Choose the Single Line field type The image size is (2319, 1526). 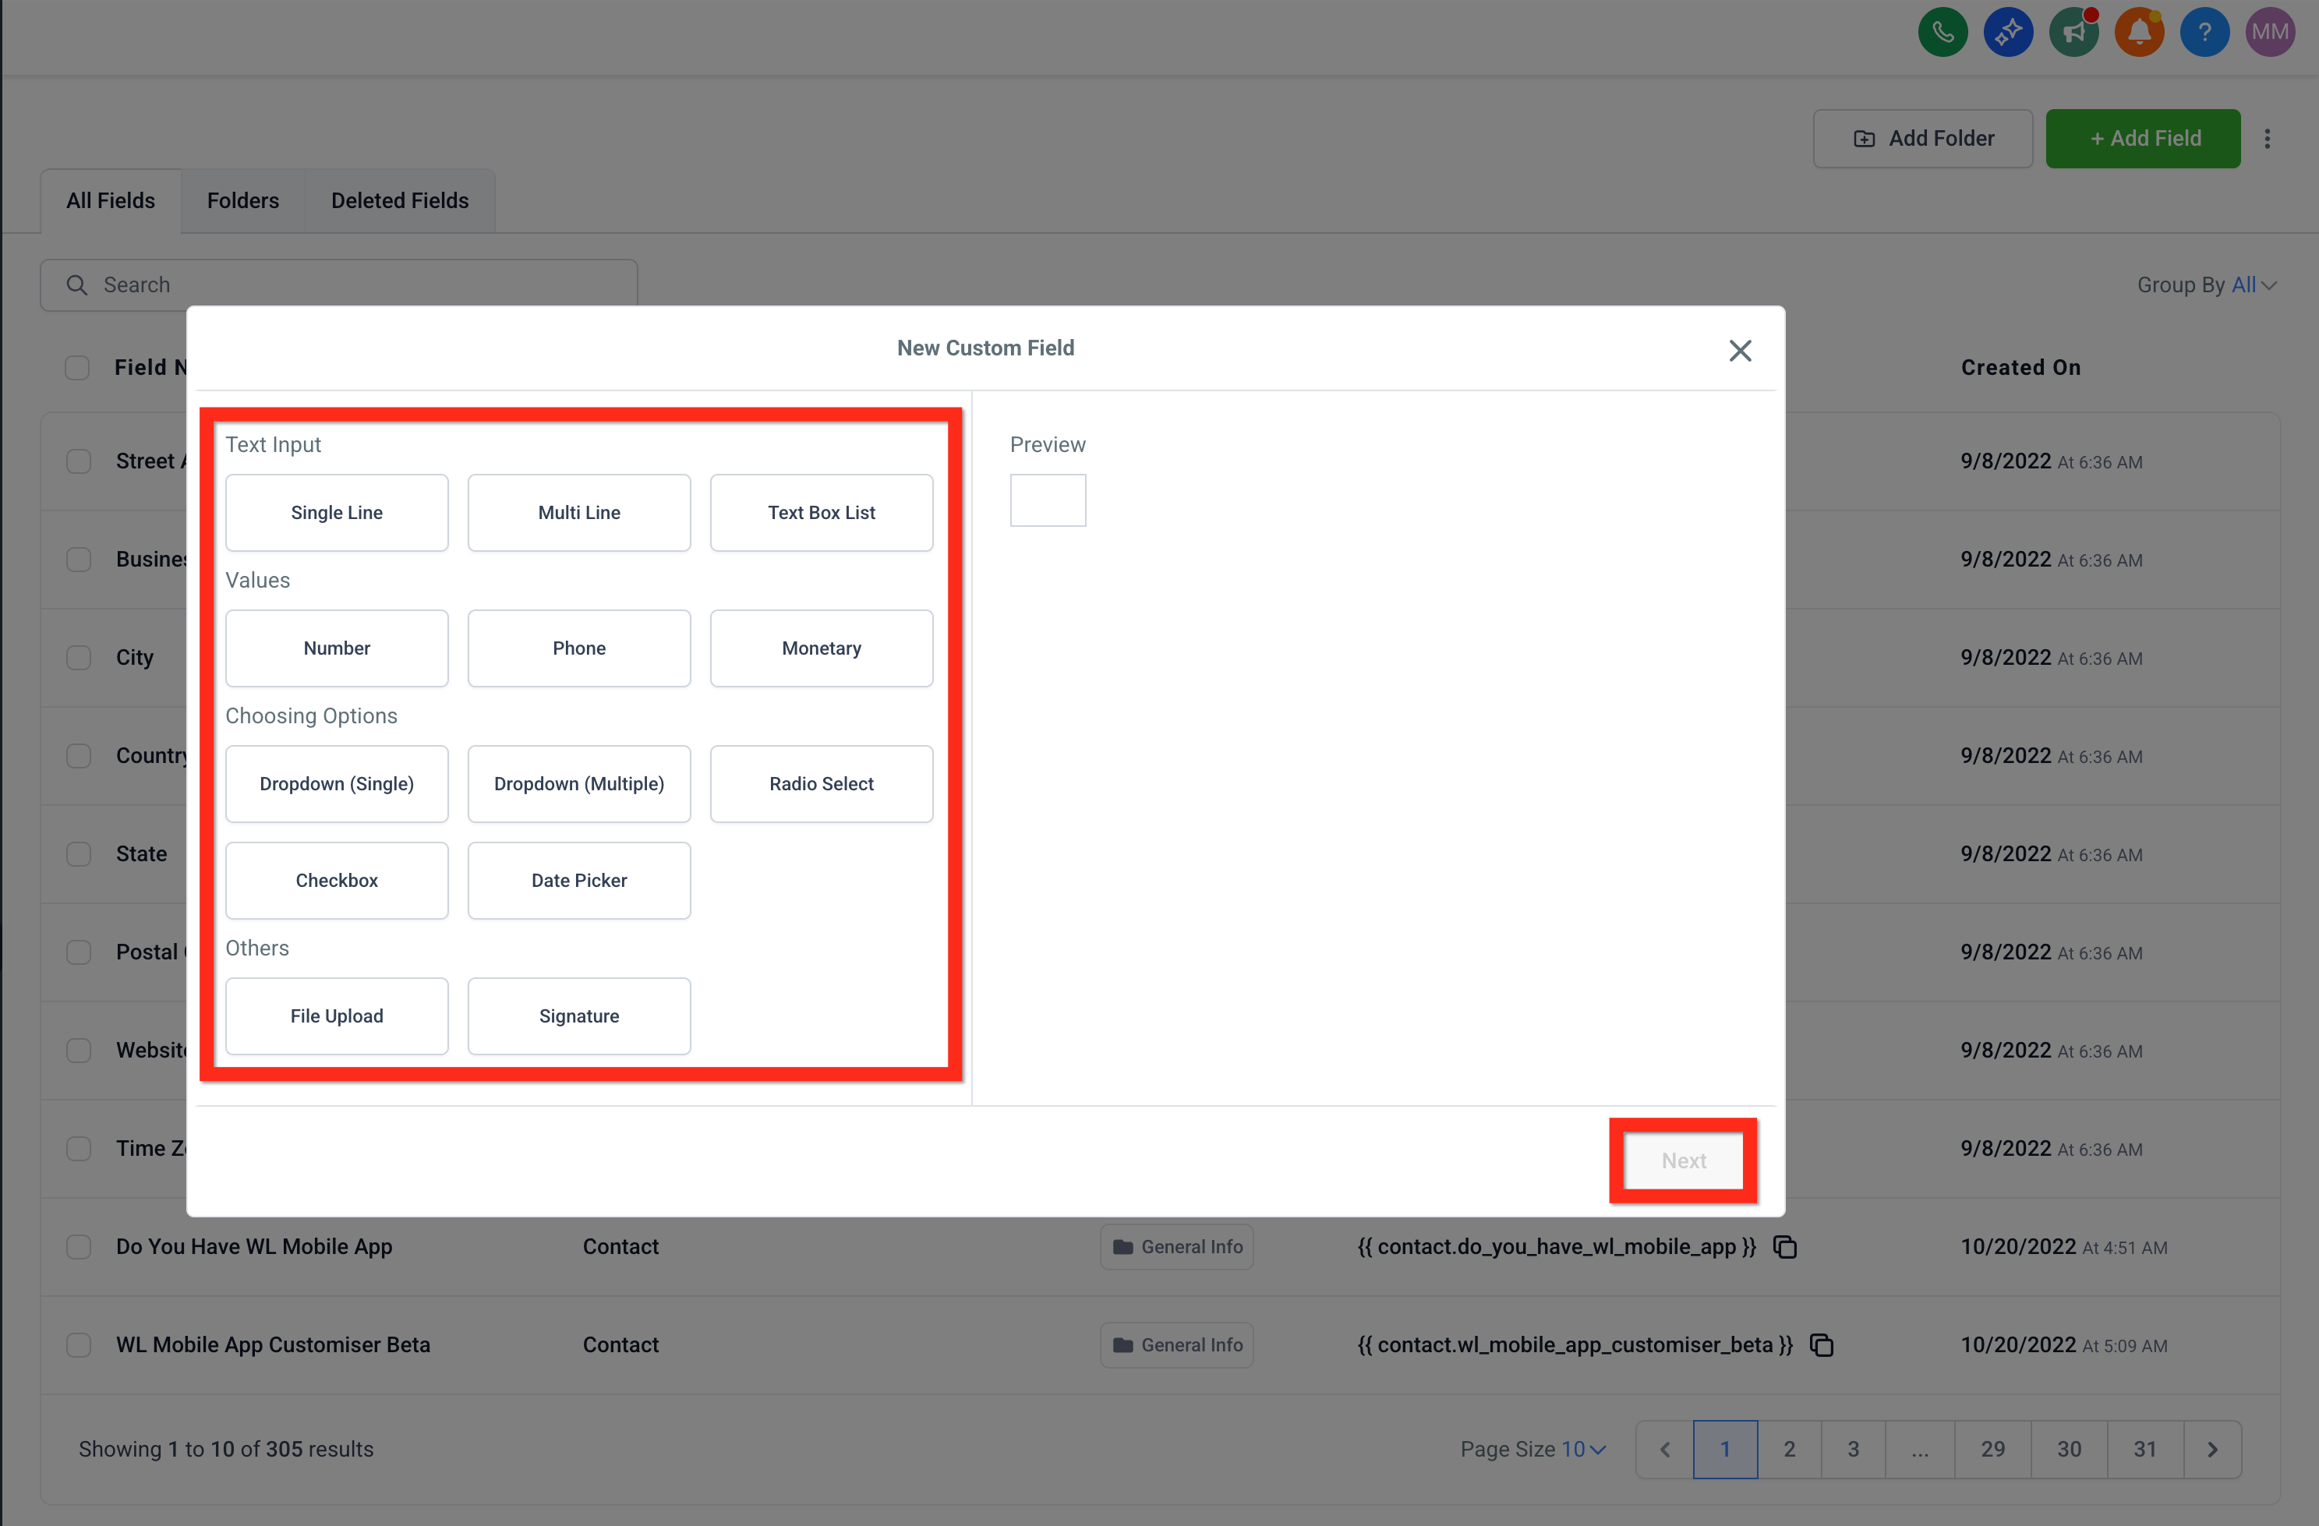tap(336, 513)
